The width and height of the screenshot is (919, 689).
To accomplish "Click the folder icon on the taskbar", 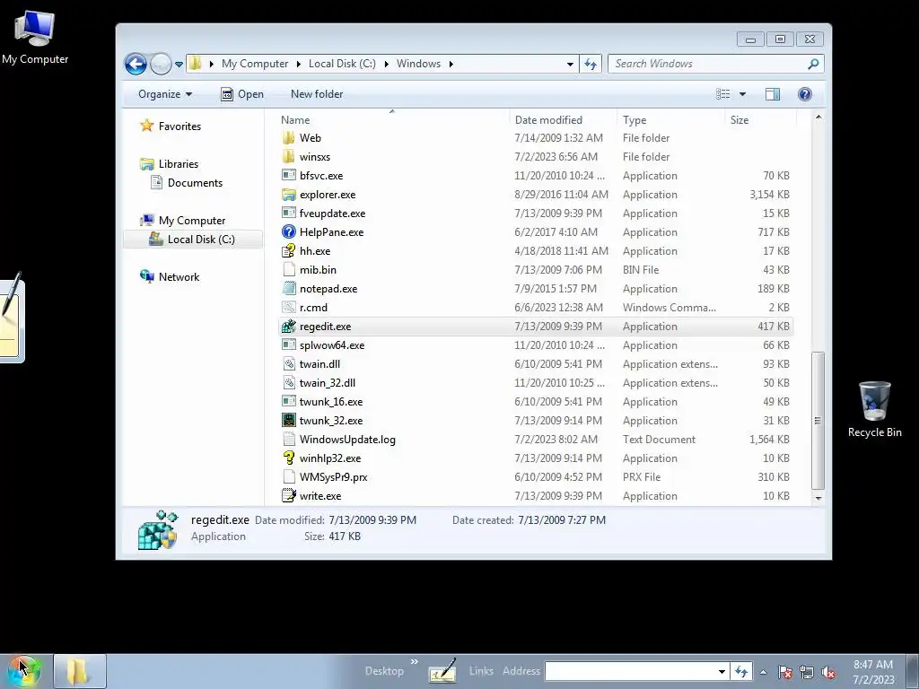I will point(79,671).
